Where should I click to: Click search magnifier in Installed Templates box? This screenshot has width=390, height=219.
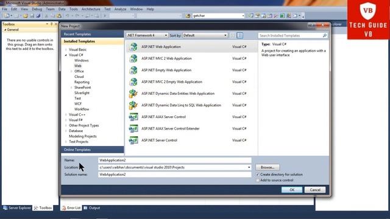tap(325, 35)
